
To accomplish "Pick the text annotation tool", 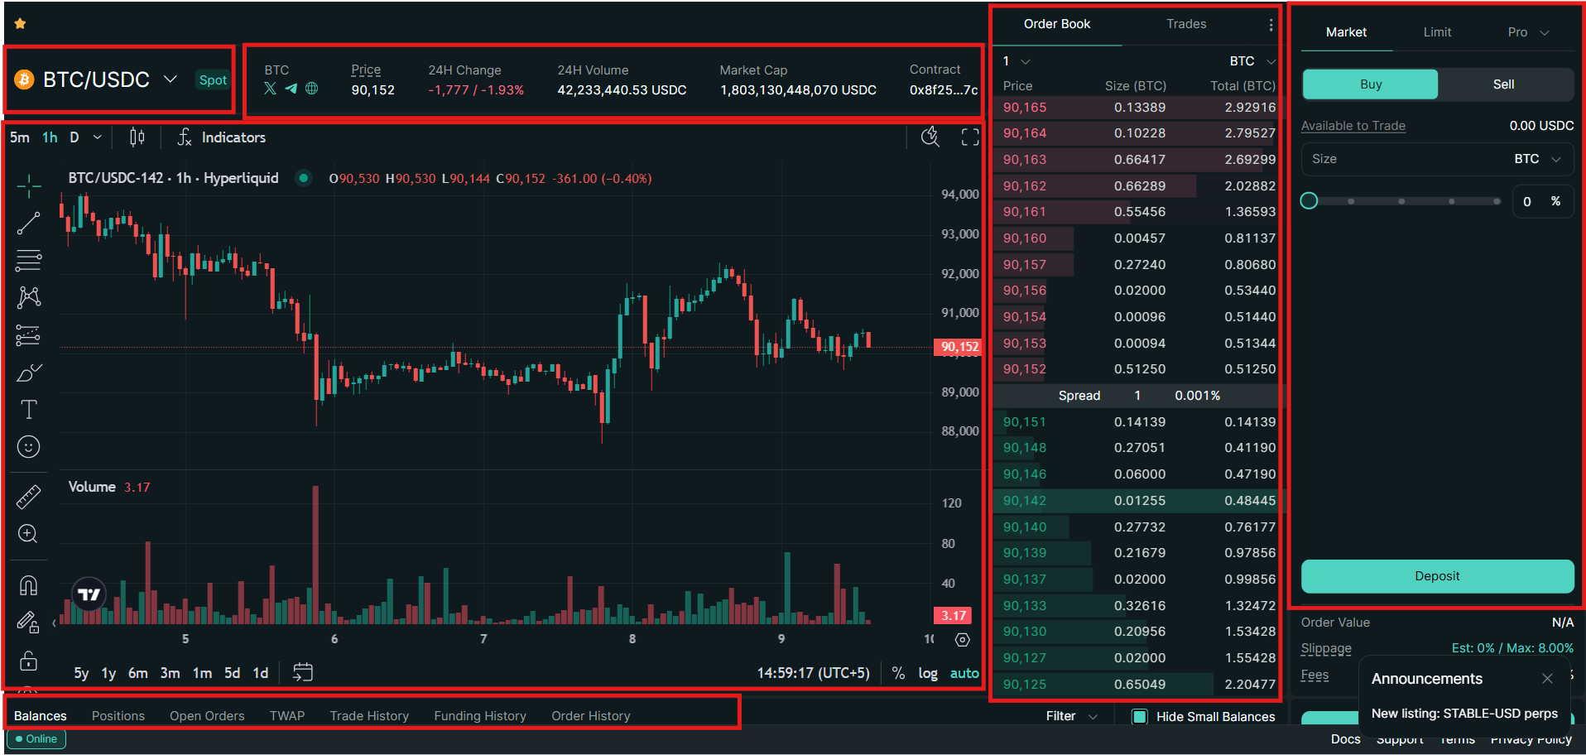I will pos(28,408).
